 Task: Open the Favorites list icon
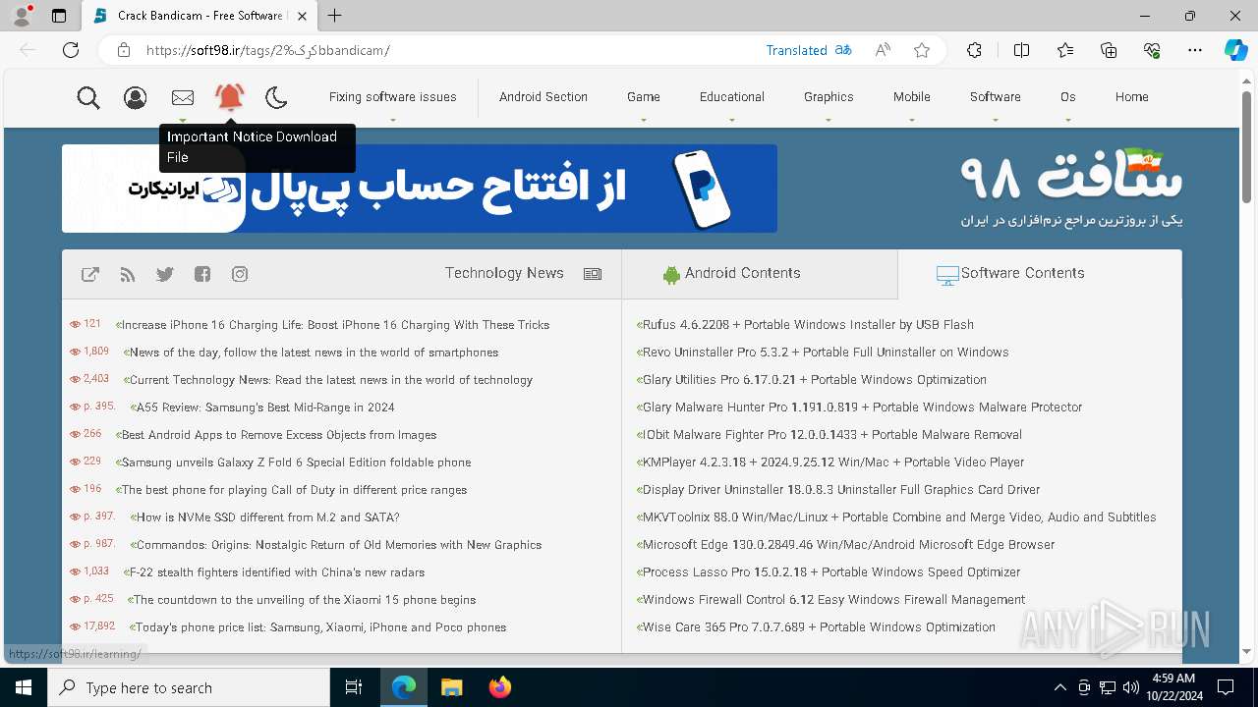coord(1065,50)
